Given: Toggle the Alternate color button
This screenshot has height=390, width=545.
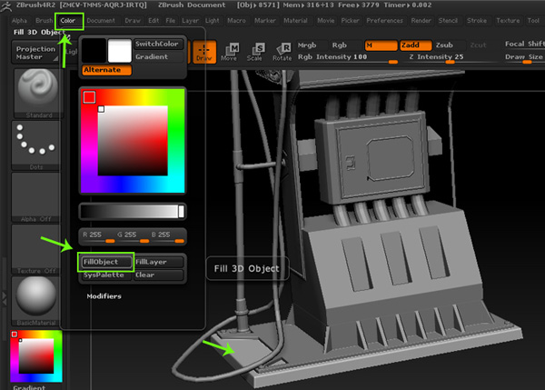Looking at the screenshot, I should pos(106,70).
